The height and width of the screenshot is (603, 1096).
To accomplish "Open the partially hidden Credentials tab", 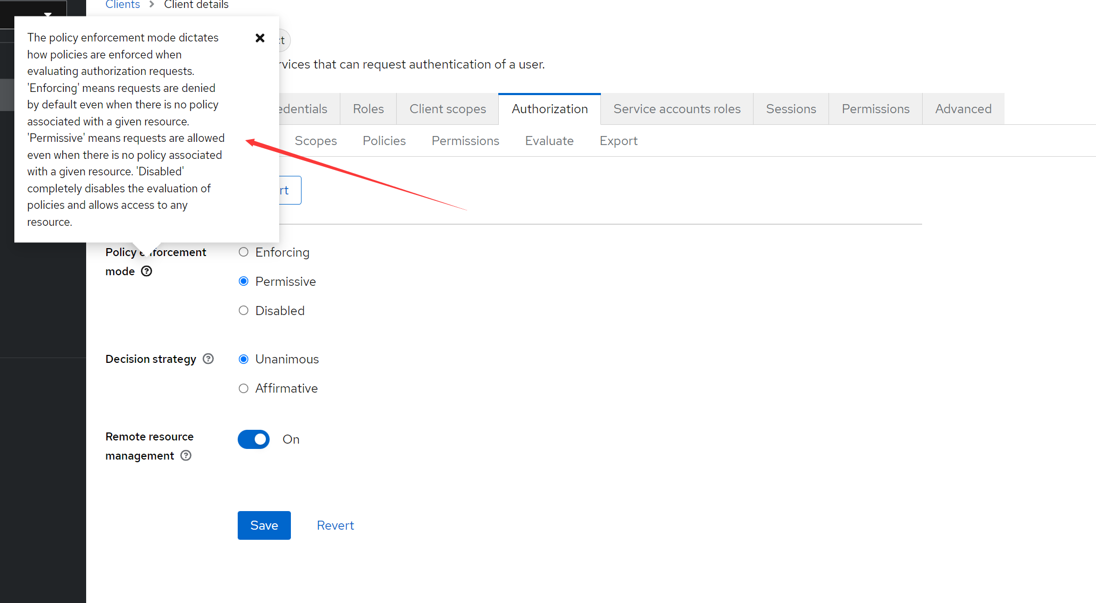I will pyautogui.click(x=309, y=109).
